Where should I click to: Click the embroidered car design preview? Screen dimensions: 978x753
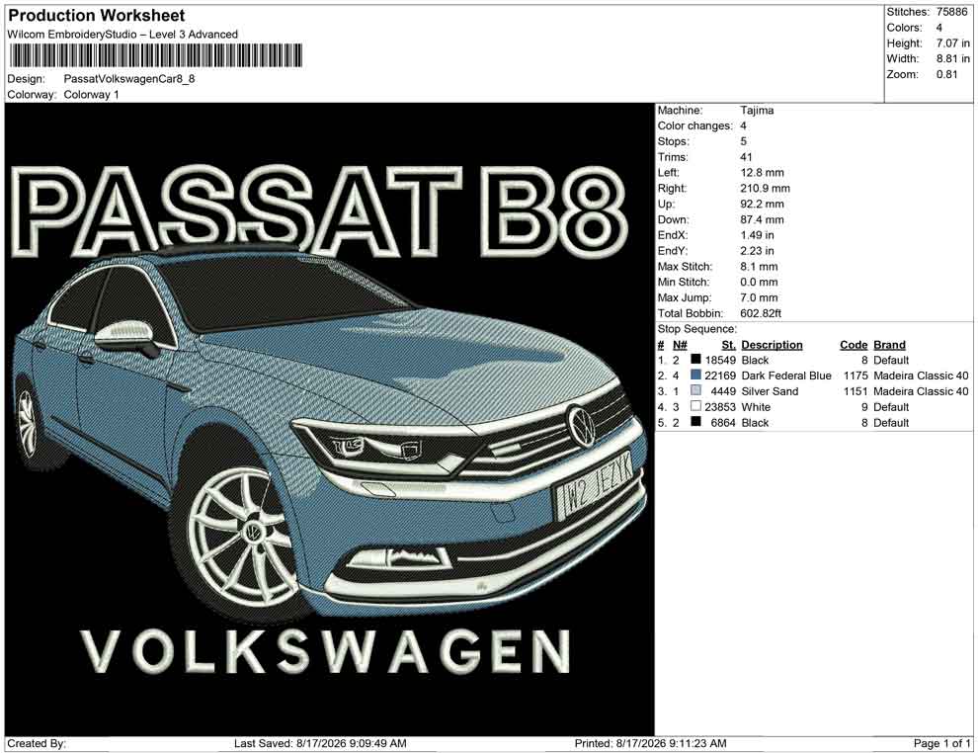[x=329, y=419]
